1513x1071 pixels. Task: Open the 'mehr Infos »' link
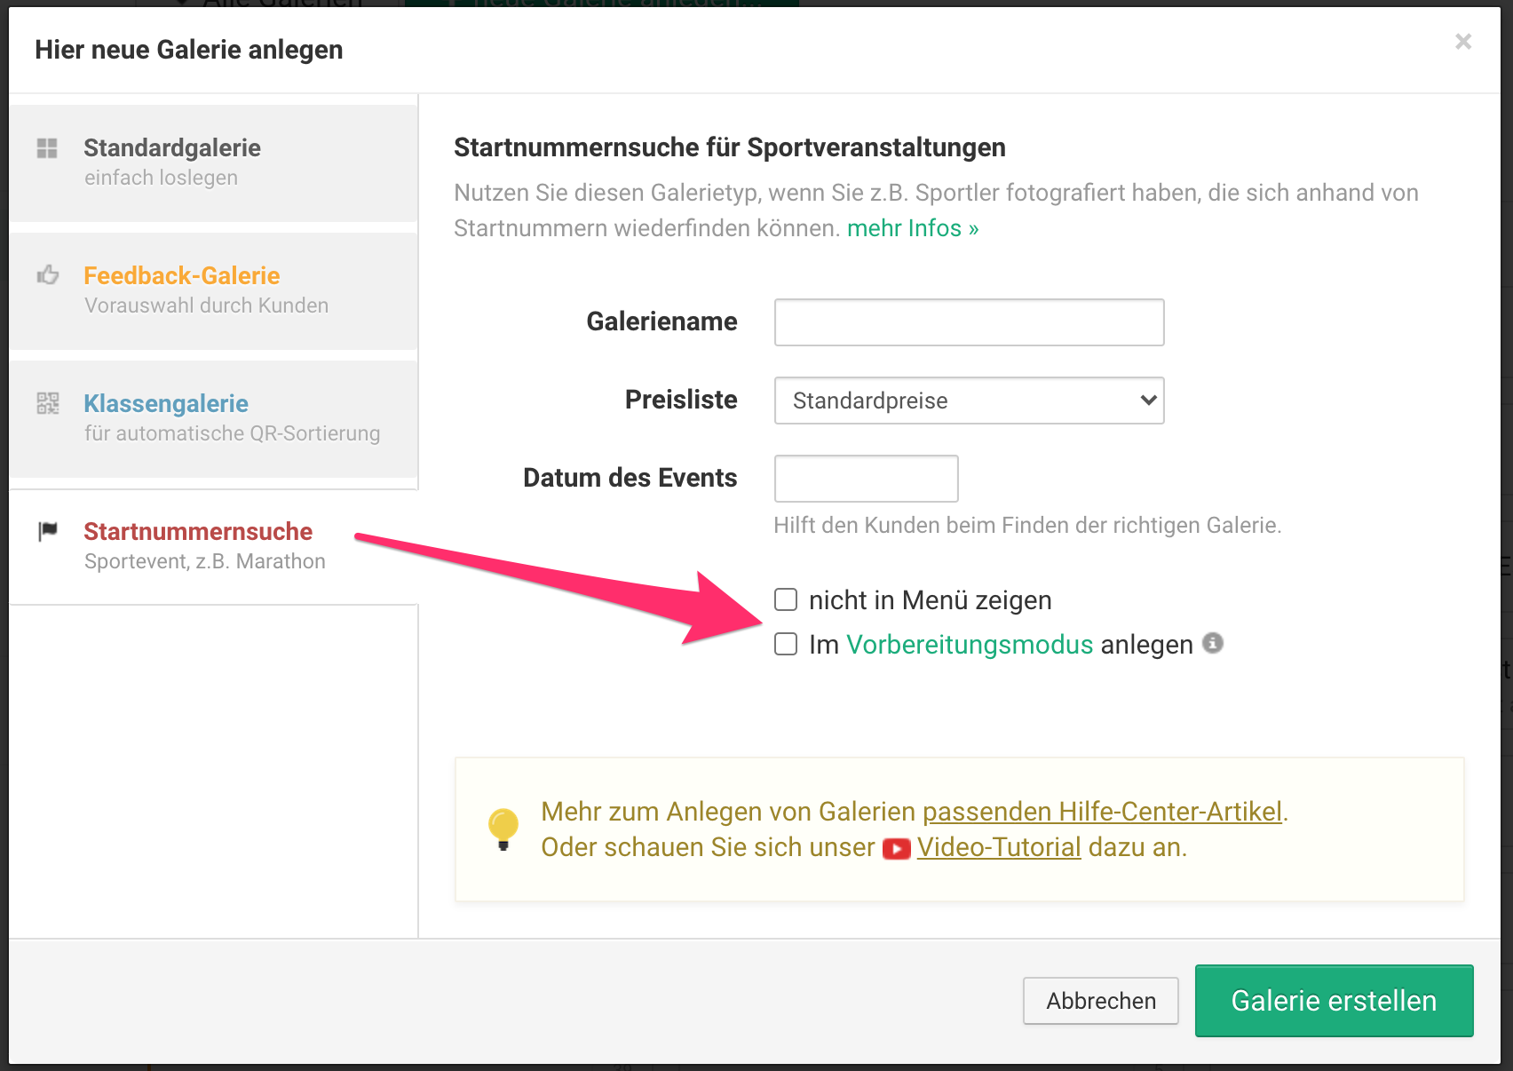coord(913,228)
